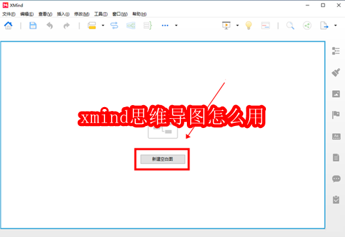Viewport: 345px width, 237px height.
Task: Open the Outline panel icon
Action: (x=336, y=51)
